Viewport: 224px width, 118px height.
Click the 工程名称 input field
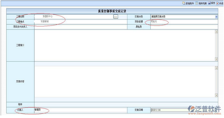click(x=74, y=17)
